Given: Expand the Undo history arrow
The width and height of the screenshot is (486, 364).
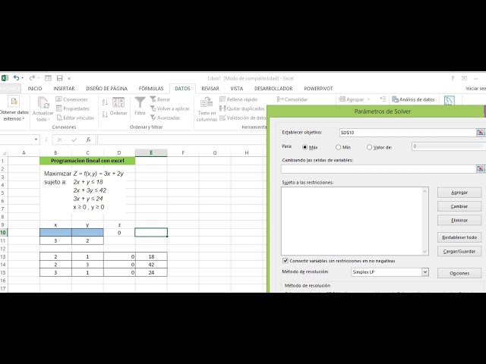Looking at the screenshot, I should [x=22, y=78].
